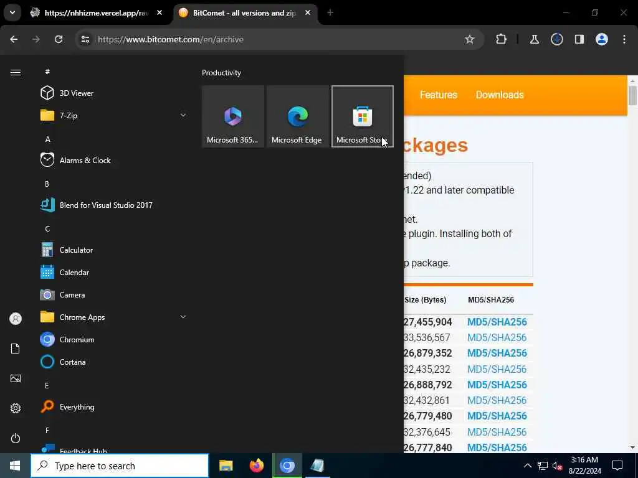Open the Calendar app

pyautogui.click(x=114, y=273)
